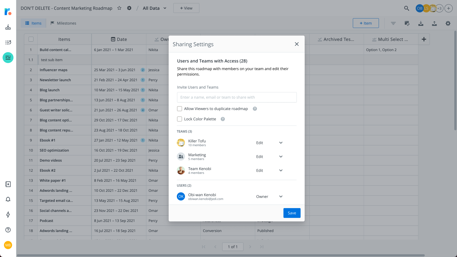Viewport: 457px width, 257px height.
Task: Toggle the select-all checkbox in the table header
Action: 30,39
